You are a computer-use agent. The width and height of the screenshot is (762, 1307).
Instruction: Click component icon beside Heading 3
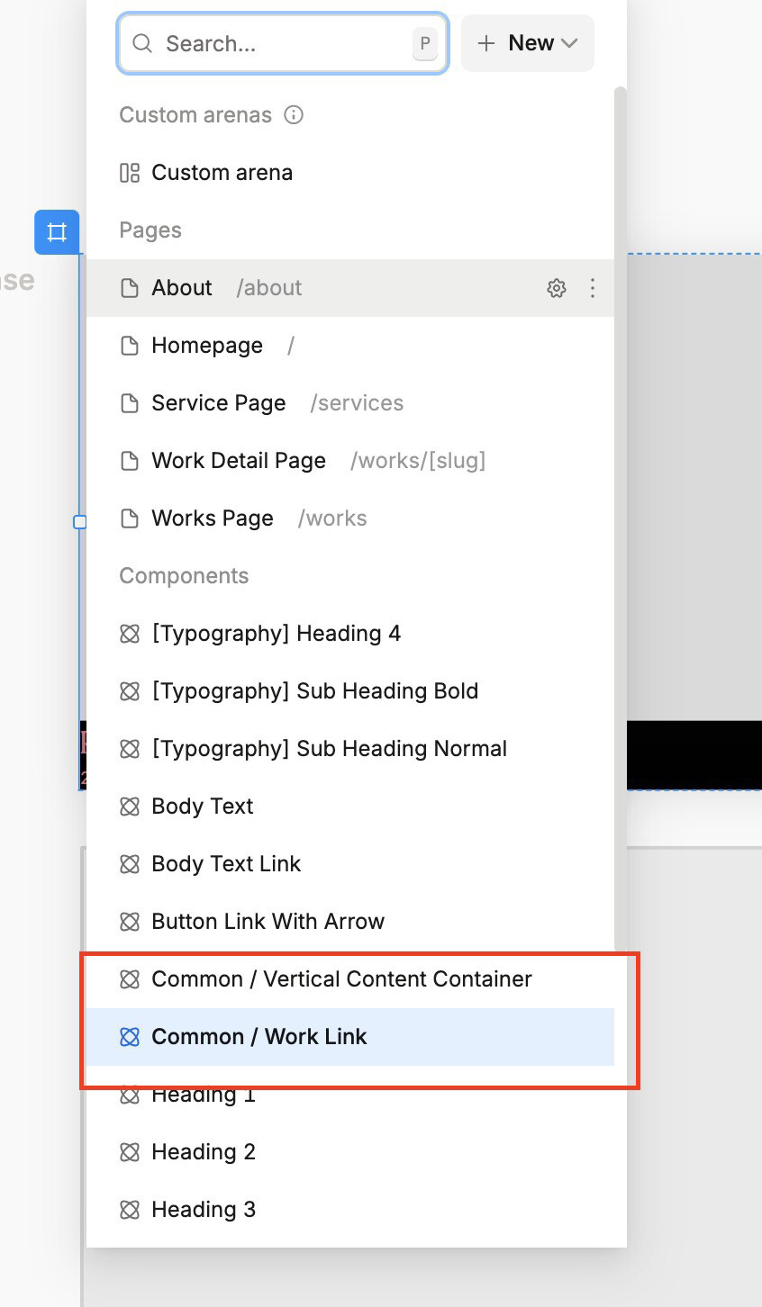[130, 1210]
